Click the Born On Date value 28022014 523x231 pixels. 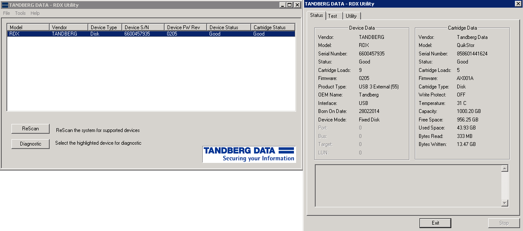click(x=369, y=111)
